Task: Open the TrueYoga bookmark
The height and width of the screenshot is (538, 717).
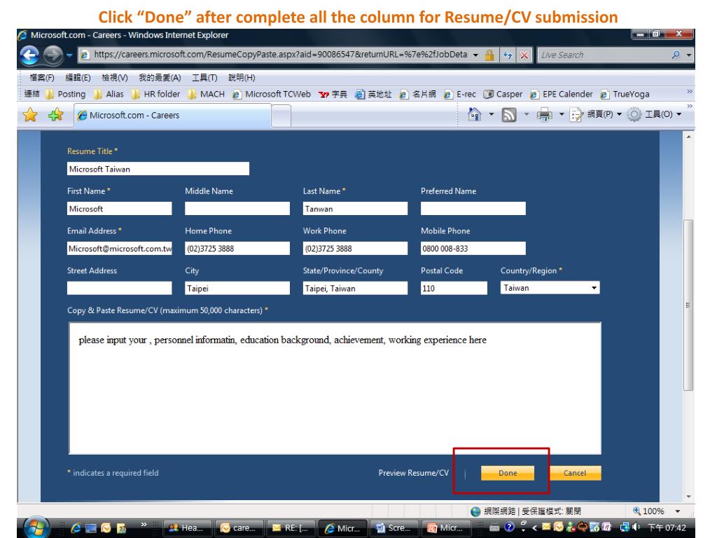Action: tap(625, 95)
